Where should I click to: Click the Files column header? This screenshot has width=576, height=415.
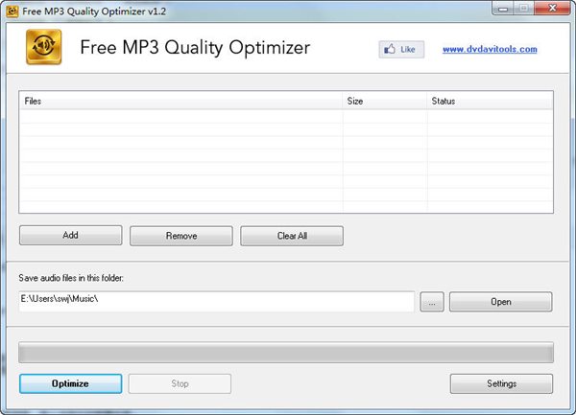(x=180, y=101)
